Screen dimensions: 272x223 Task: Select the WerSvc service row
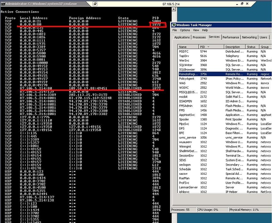point(225,61)
